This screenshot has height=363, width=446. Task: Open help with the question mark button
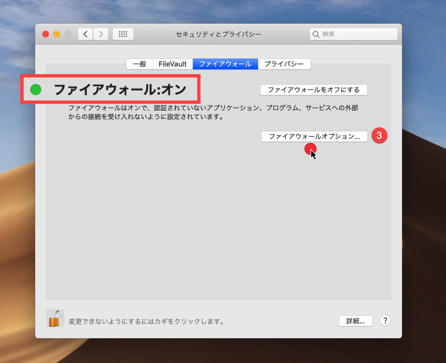385,321
